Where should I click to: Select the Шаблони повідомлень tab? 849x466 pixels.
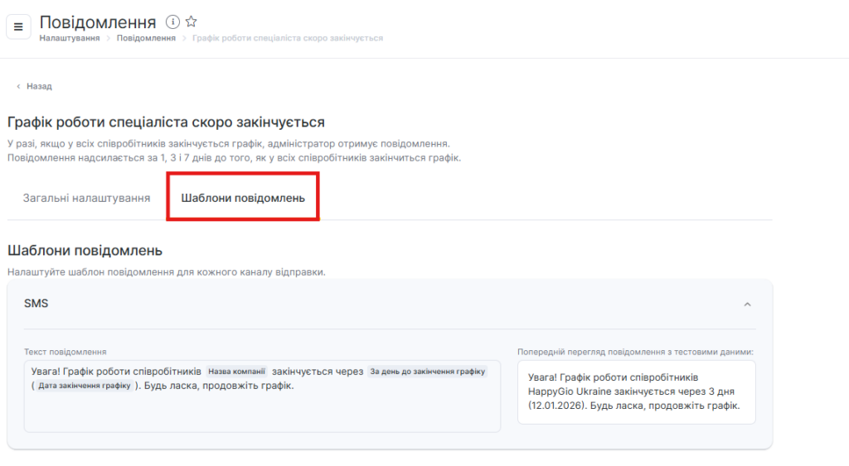click(x=243, y=199)
